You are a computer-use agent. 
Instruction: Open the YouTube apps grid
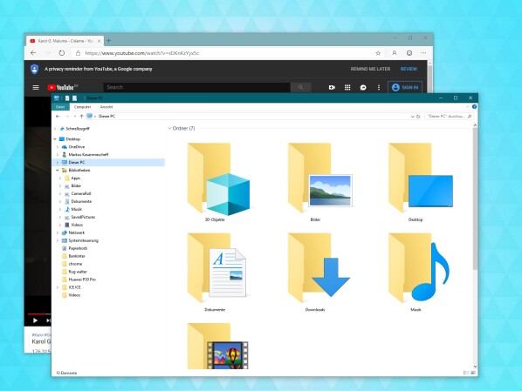347,87
